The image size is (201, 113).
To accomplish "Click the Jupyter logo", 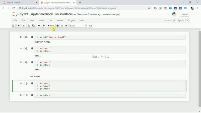I will [20, 14].
